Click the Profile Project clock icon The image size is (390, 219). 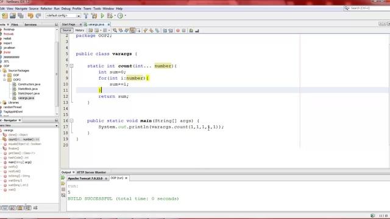coord(120,16)
